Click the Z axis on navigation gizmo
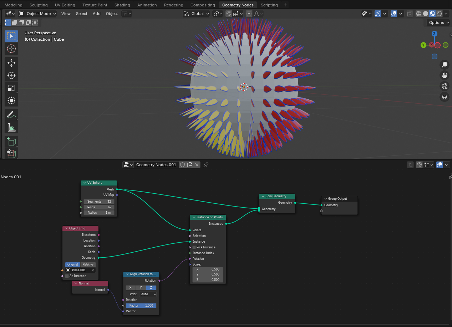 click(x=434, y=34)
